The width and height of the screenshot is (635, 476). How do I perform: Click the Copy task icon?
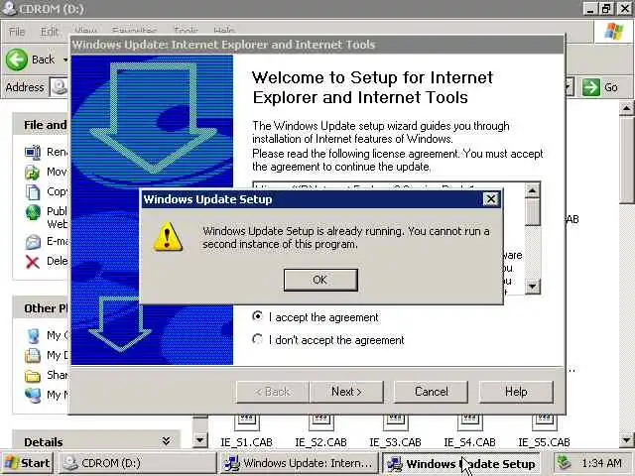point(33,191)
